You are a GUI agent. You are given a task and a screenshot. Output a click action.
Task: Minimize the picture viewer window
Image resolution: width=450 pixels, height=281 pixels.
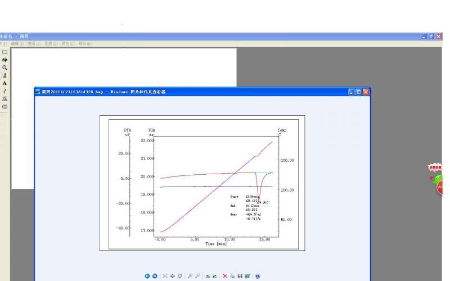351,92
